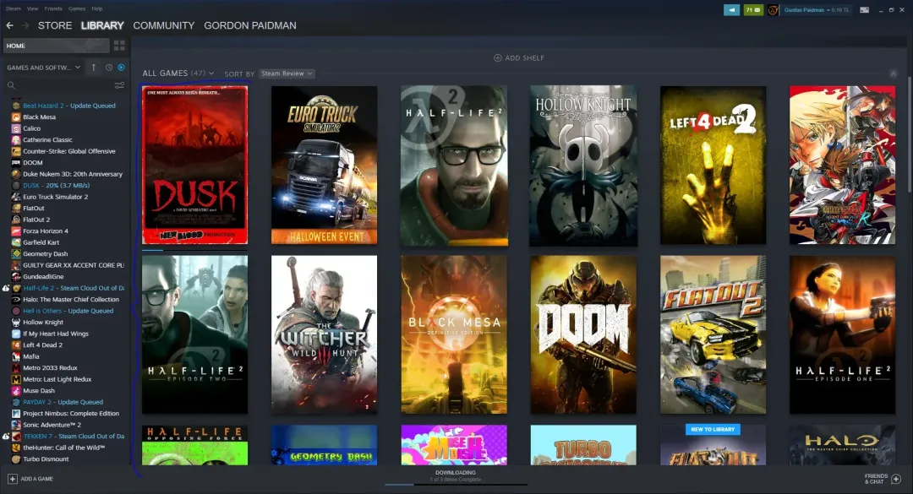Click the Turbo Dismount sidebar icon
Screen dimensions: 913x494
[x=16, y=459]
